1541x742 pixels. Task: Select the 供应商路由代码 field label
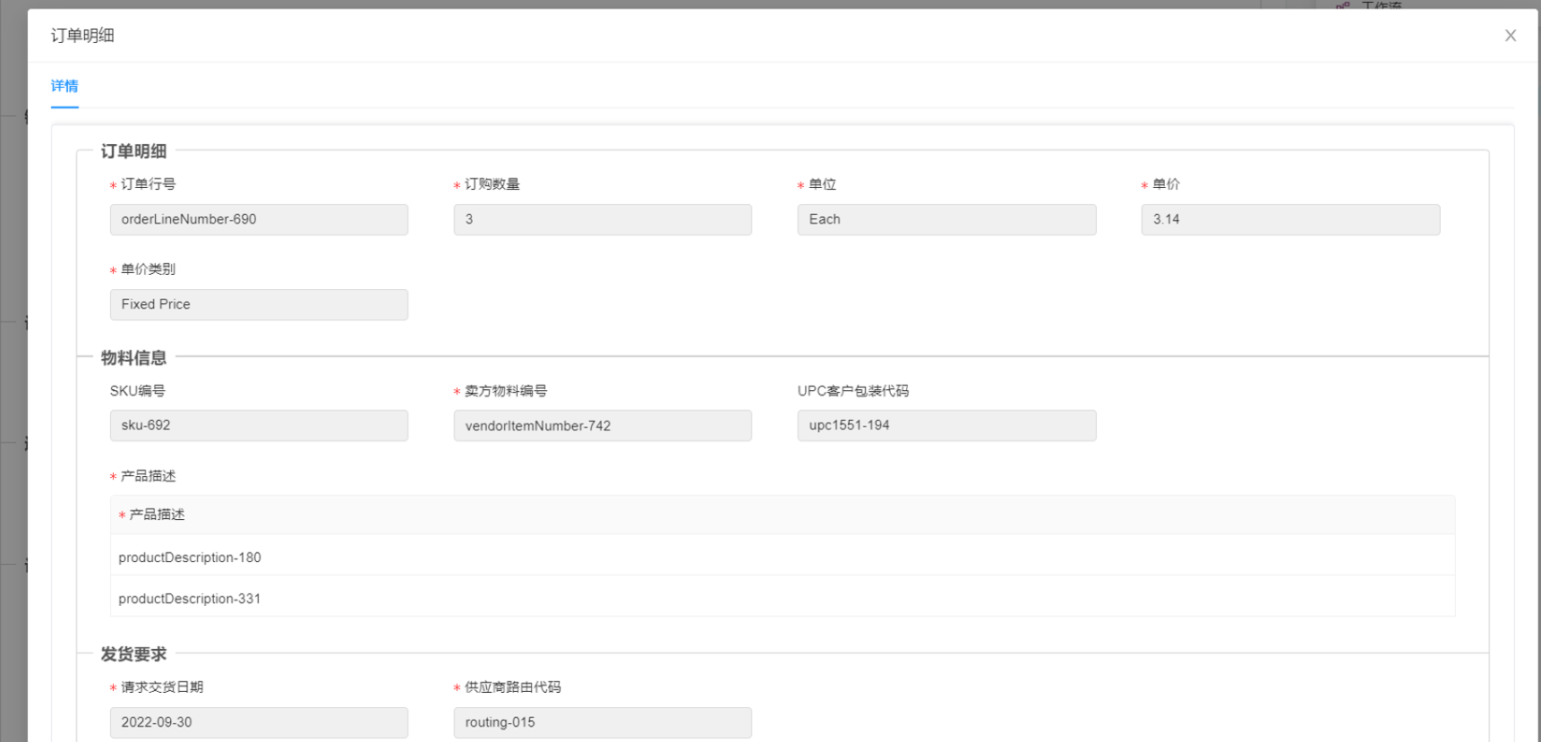click(513, 687)
